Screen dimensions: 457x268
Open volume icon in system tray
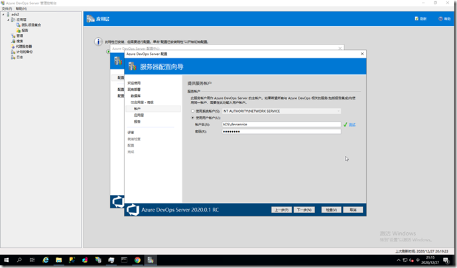click(x=411, y=260)
